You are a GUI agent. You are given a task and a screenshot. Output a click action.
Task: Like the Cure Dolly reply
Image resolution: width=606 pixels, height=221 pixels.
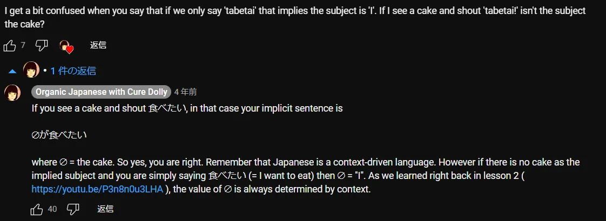(37, 209)
